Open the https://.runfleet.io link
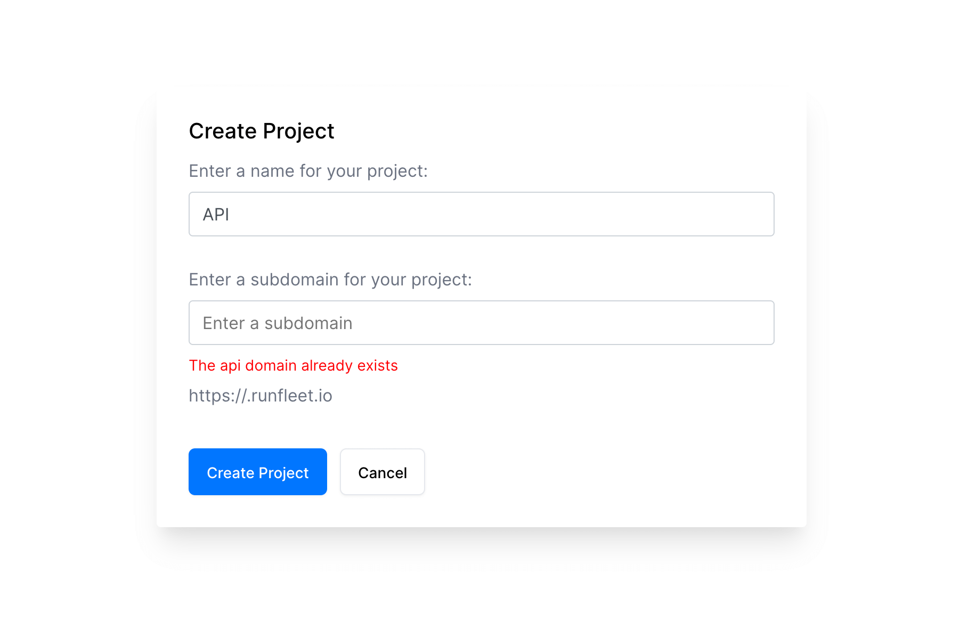The width and height of the screenshot is (976, 623). tap(261, 395)
